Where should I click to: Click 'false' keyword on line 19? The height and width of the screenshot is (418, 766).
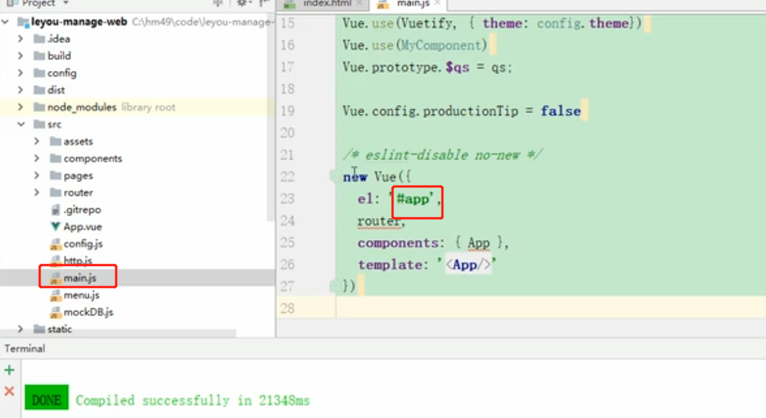click(x=560, y=111)
